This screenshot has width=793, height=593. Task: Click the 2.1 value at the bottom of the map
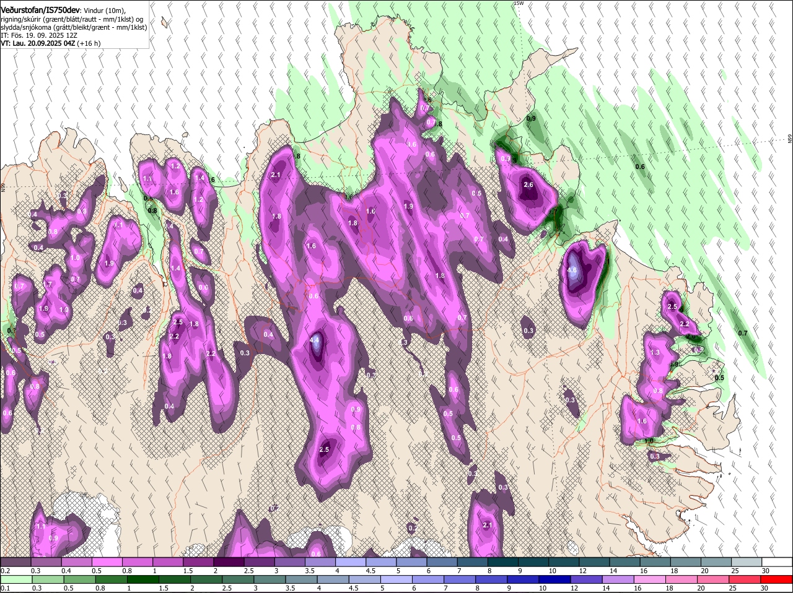pos(487,526)
